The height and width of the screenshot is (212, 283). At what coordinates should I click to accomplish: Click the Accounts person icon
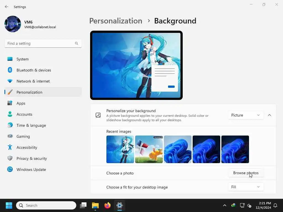10,114
